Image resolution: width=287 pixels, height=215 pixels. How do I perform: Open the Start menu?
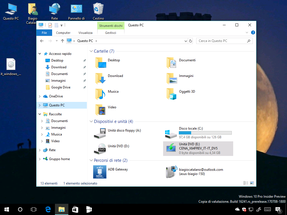(x=7, y=209)
